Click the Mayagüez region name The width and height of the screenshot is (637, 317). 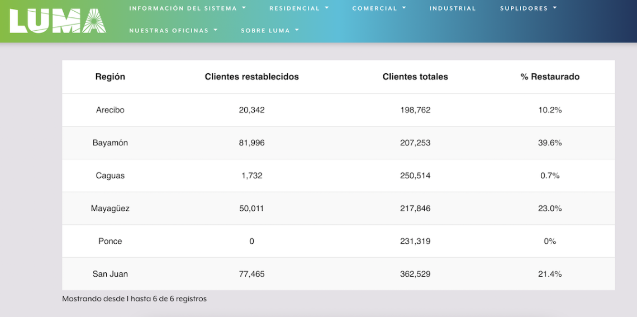pyautogui.click(x=110, y=209)
